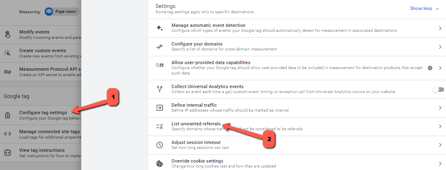Collapse settings with Show less
The image size is (446, 170).
(x=424, y=9)
